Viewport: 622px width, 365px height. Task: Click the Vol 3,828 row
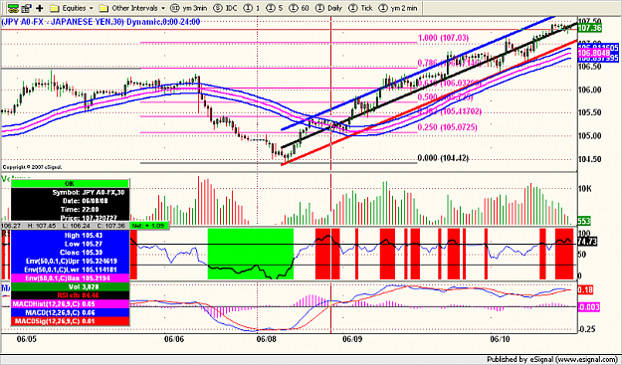click(x=70, y=286)
